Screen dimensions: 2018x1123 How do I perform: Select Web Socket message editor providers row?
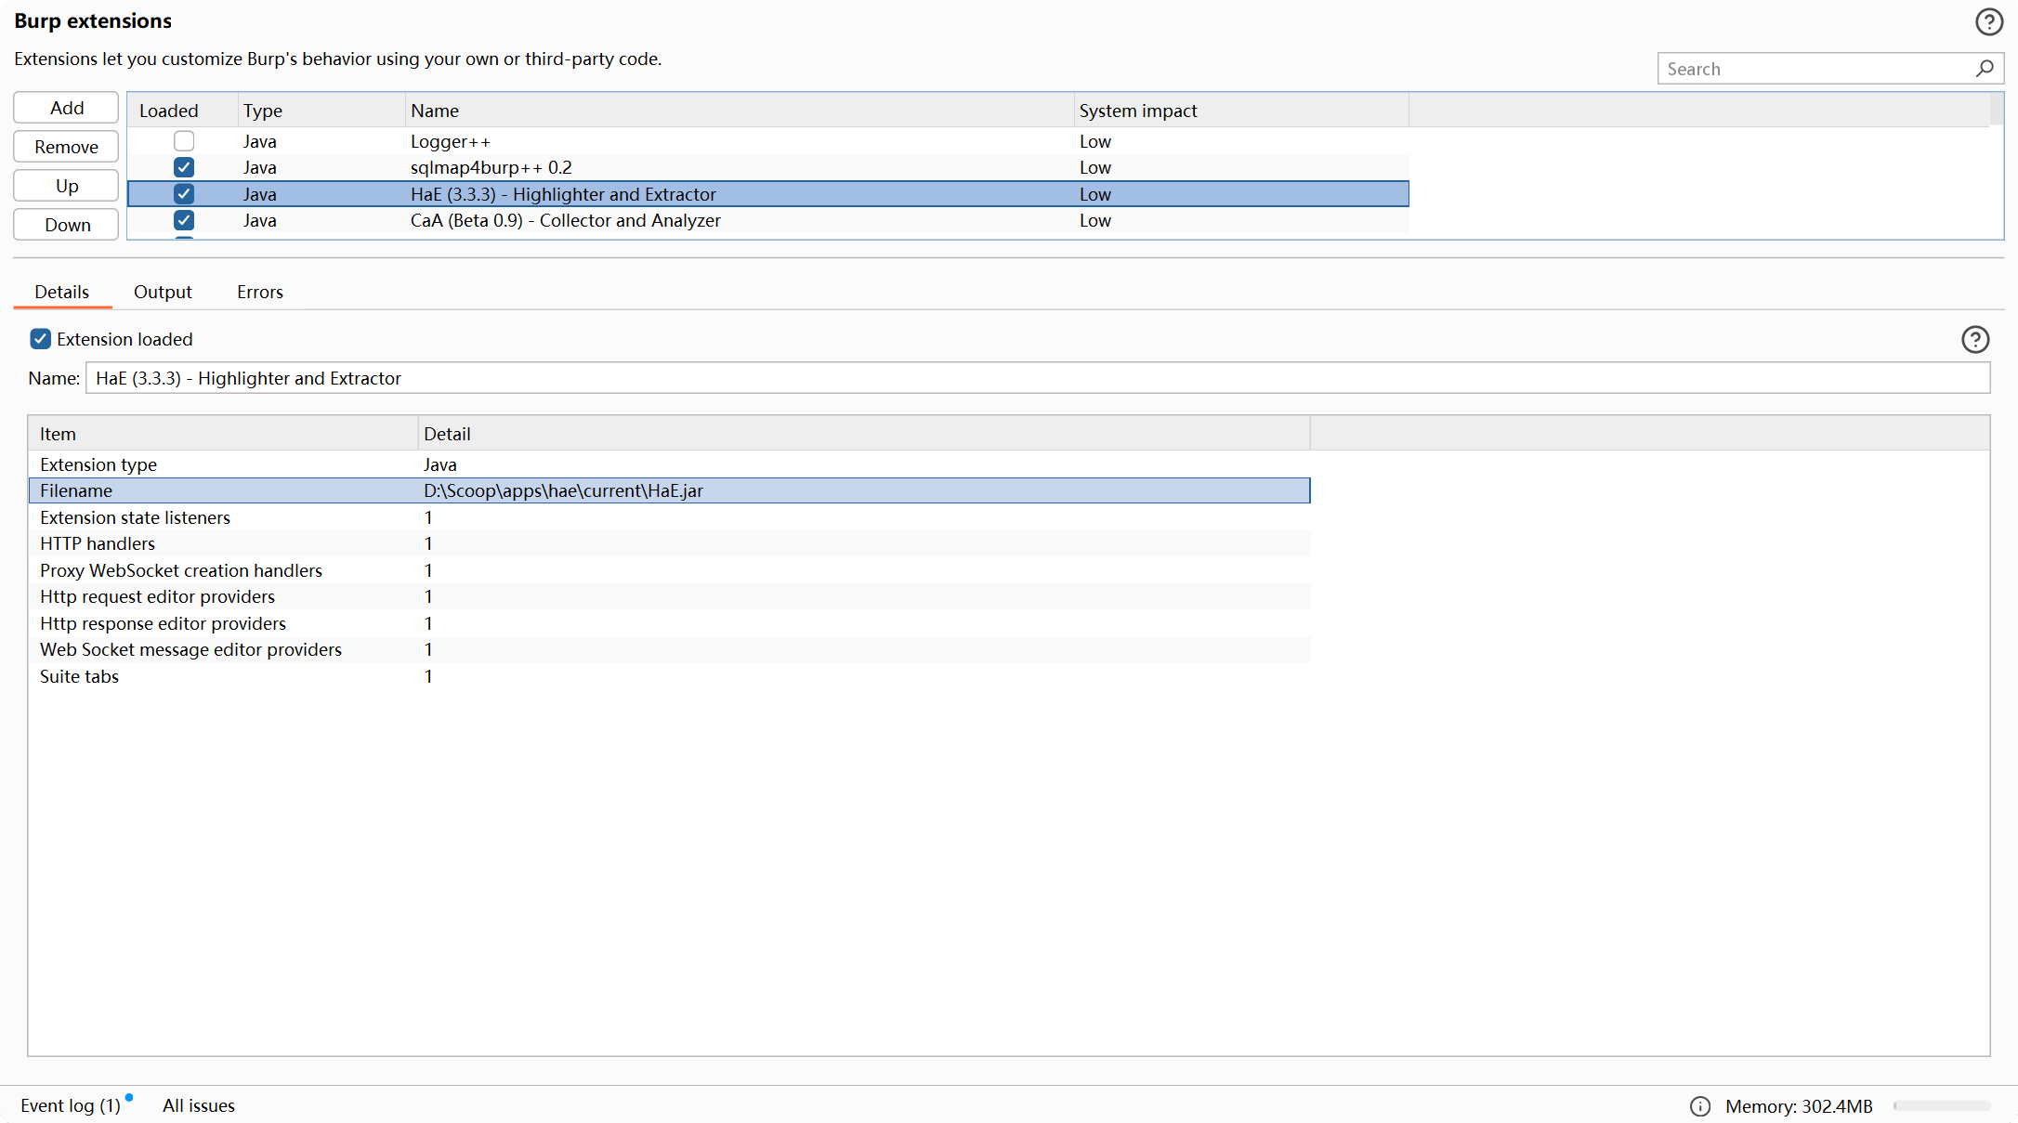(x=669, y=649)
